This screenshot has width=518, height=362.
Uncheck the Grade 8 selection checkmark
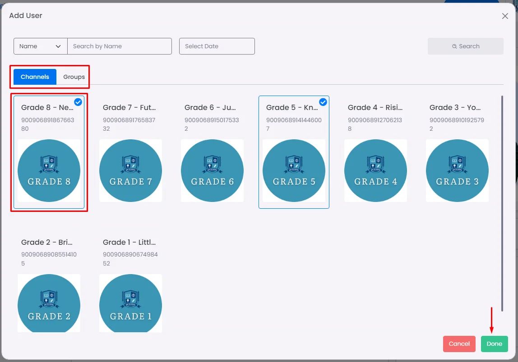(x=78, y=102)
